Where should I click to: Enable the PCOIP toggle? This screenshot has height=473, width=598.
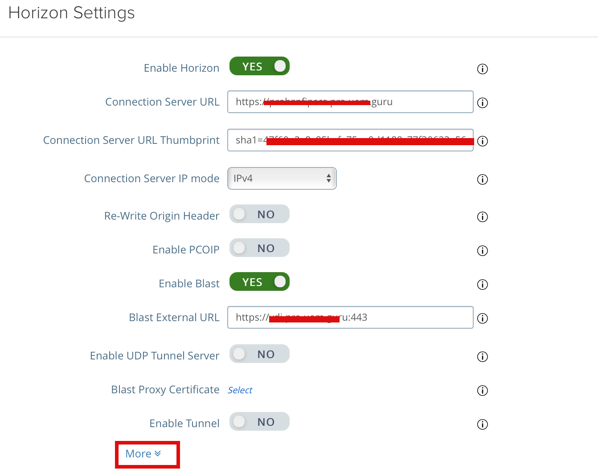[x=259, y=248]
